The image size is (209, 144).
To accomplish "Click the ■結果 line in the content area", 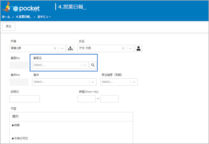I will point(16,125).
